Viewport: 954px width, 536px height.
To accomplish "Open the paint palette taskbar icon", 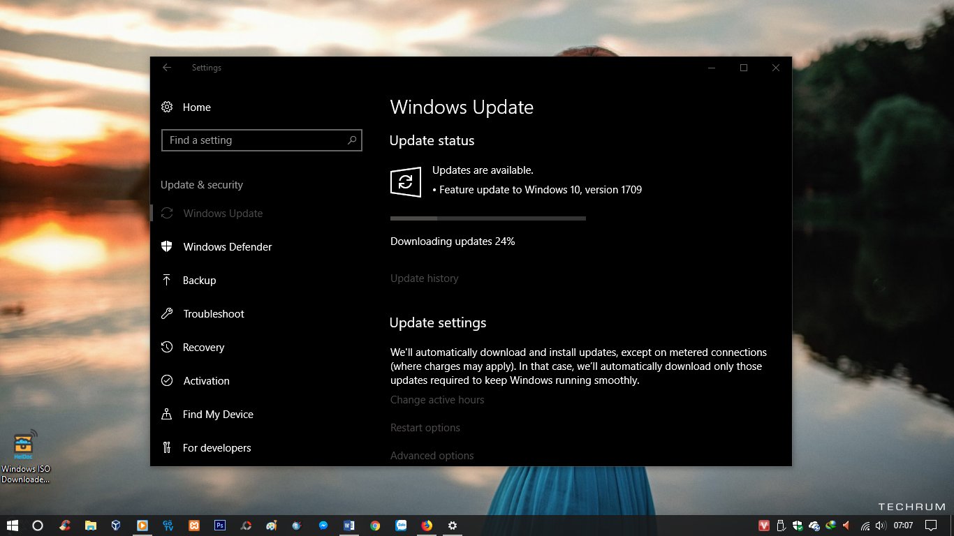I will coord(272,526).
